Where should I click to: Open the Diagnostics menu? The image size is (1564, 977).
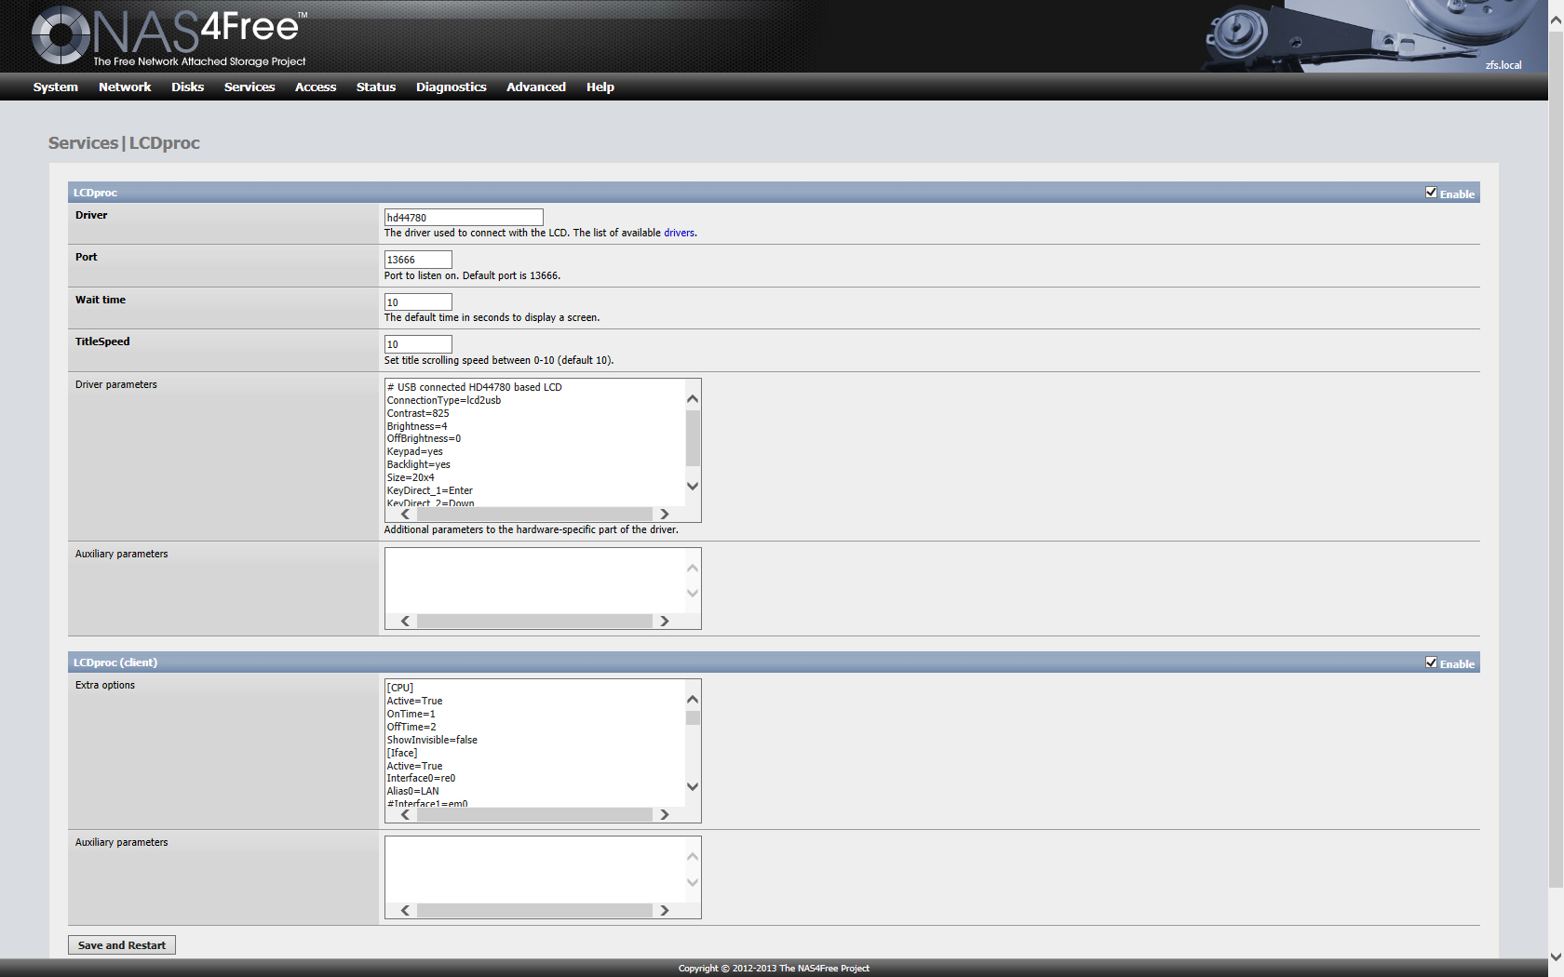(x=451, y=87)
